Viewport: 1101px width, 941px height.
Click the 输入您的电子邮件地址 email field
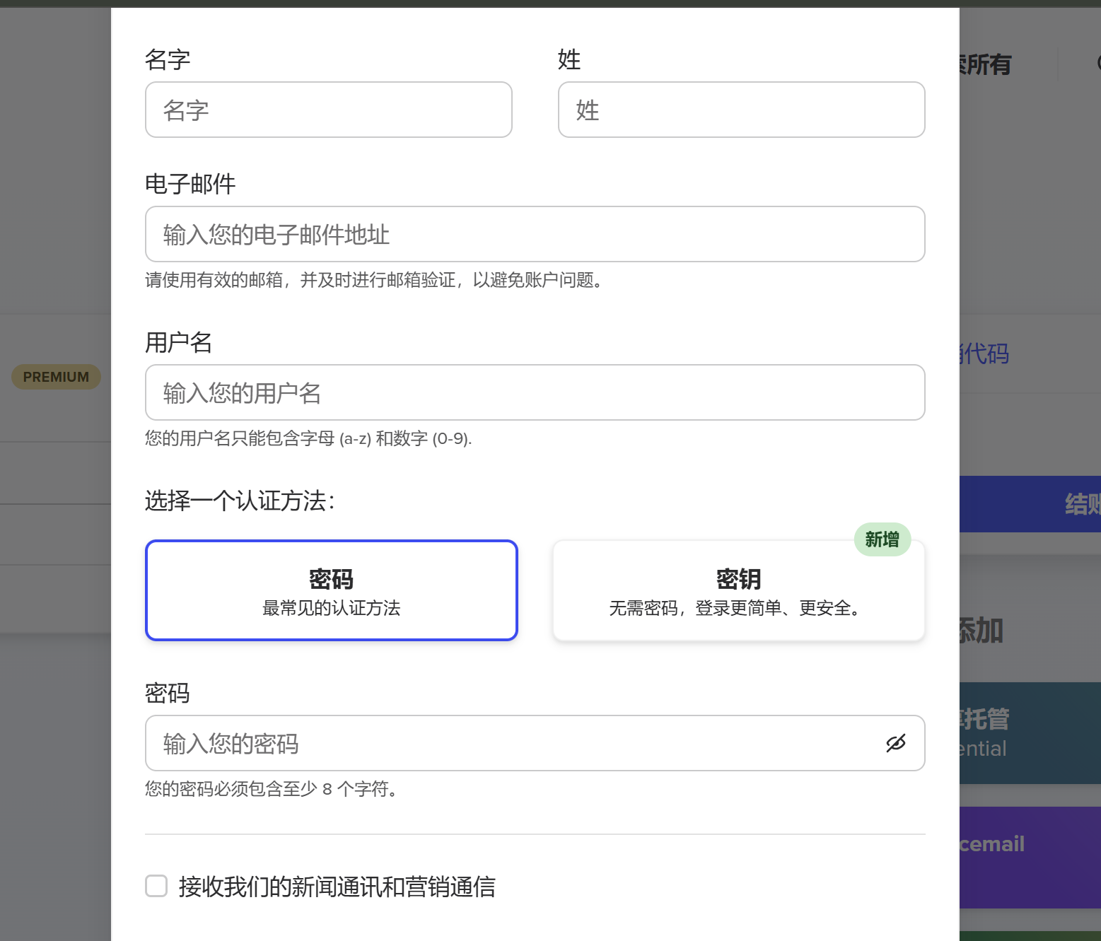[535, 234]
